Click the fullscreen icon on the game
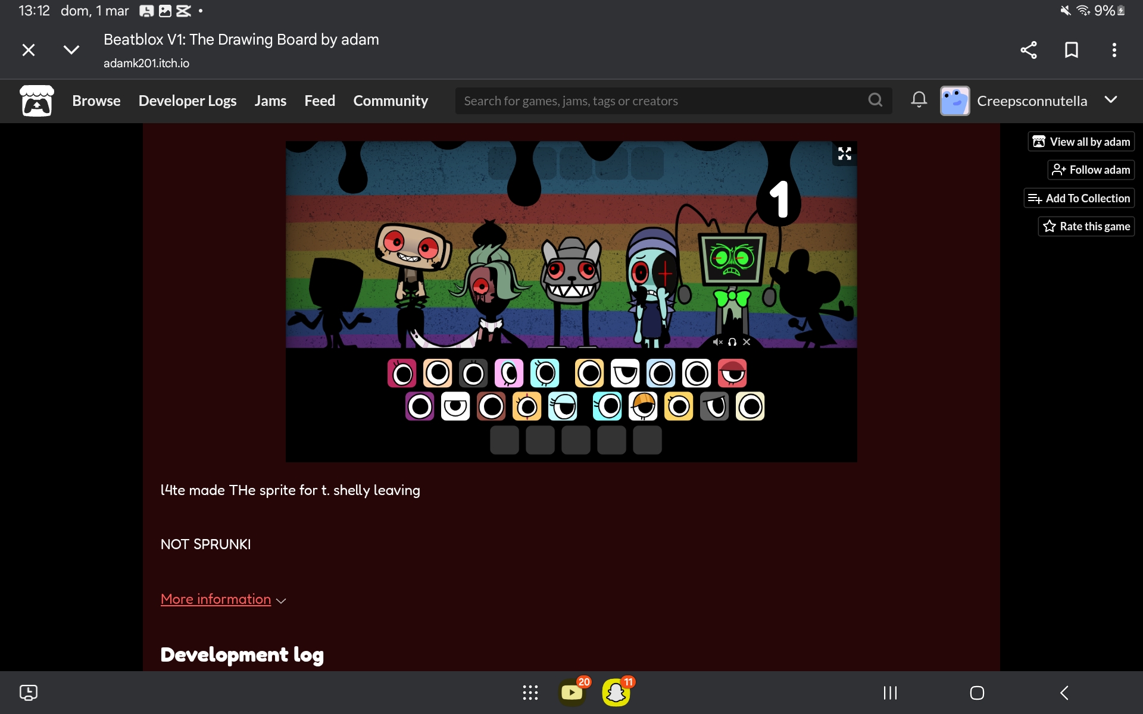This screenshot has height=714, width=1143. (x=844, y=154)
